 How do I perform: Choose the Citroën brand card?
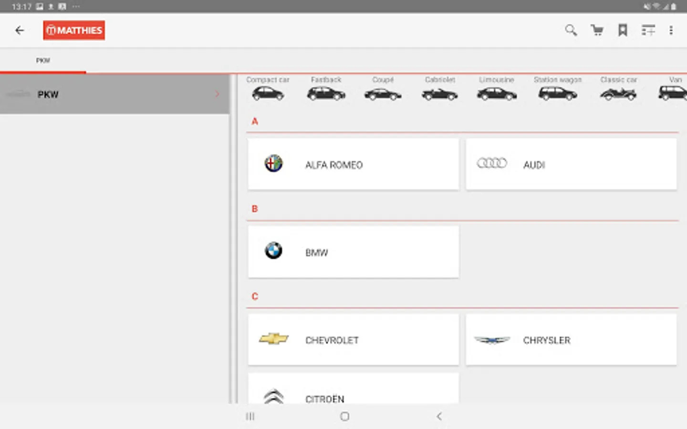pos(354,388)
